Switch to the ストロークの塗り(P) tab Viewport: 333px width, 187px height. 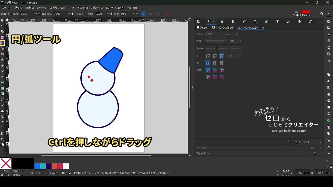click(x=223, y=28)
